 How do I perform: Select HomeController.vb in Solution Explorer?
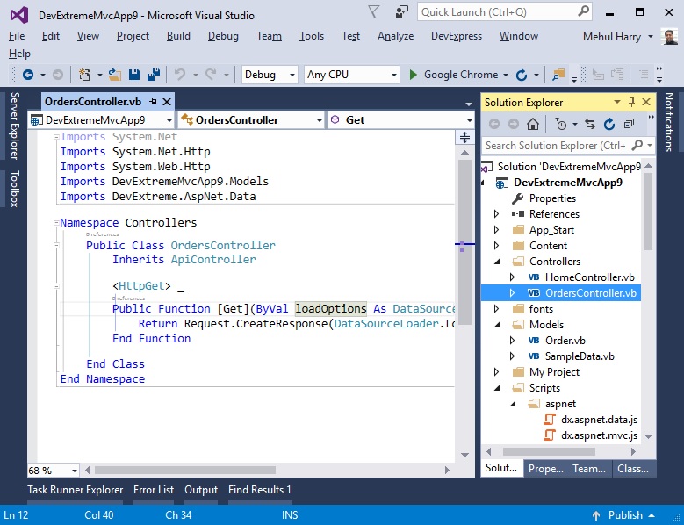point(590,277)
